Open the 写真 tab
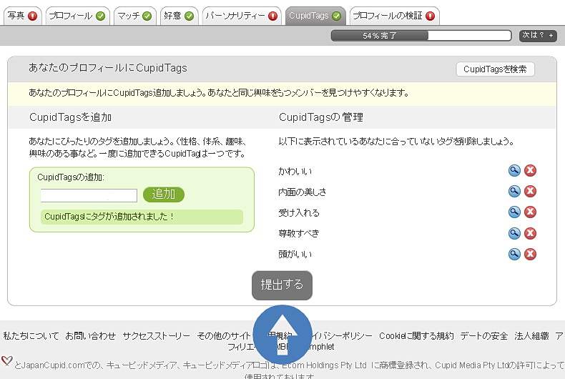Image resolution: width=565 pixels, height=379 pixels. (21, 16)
